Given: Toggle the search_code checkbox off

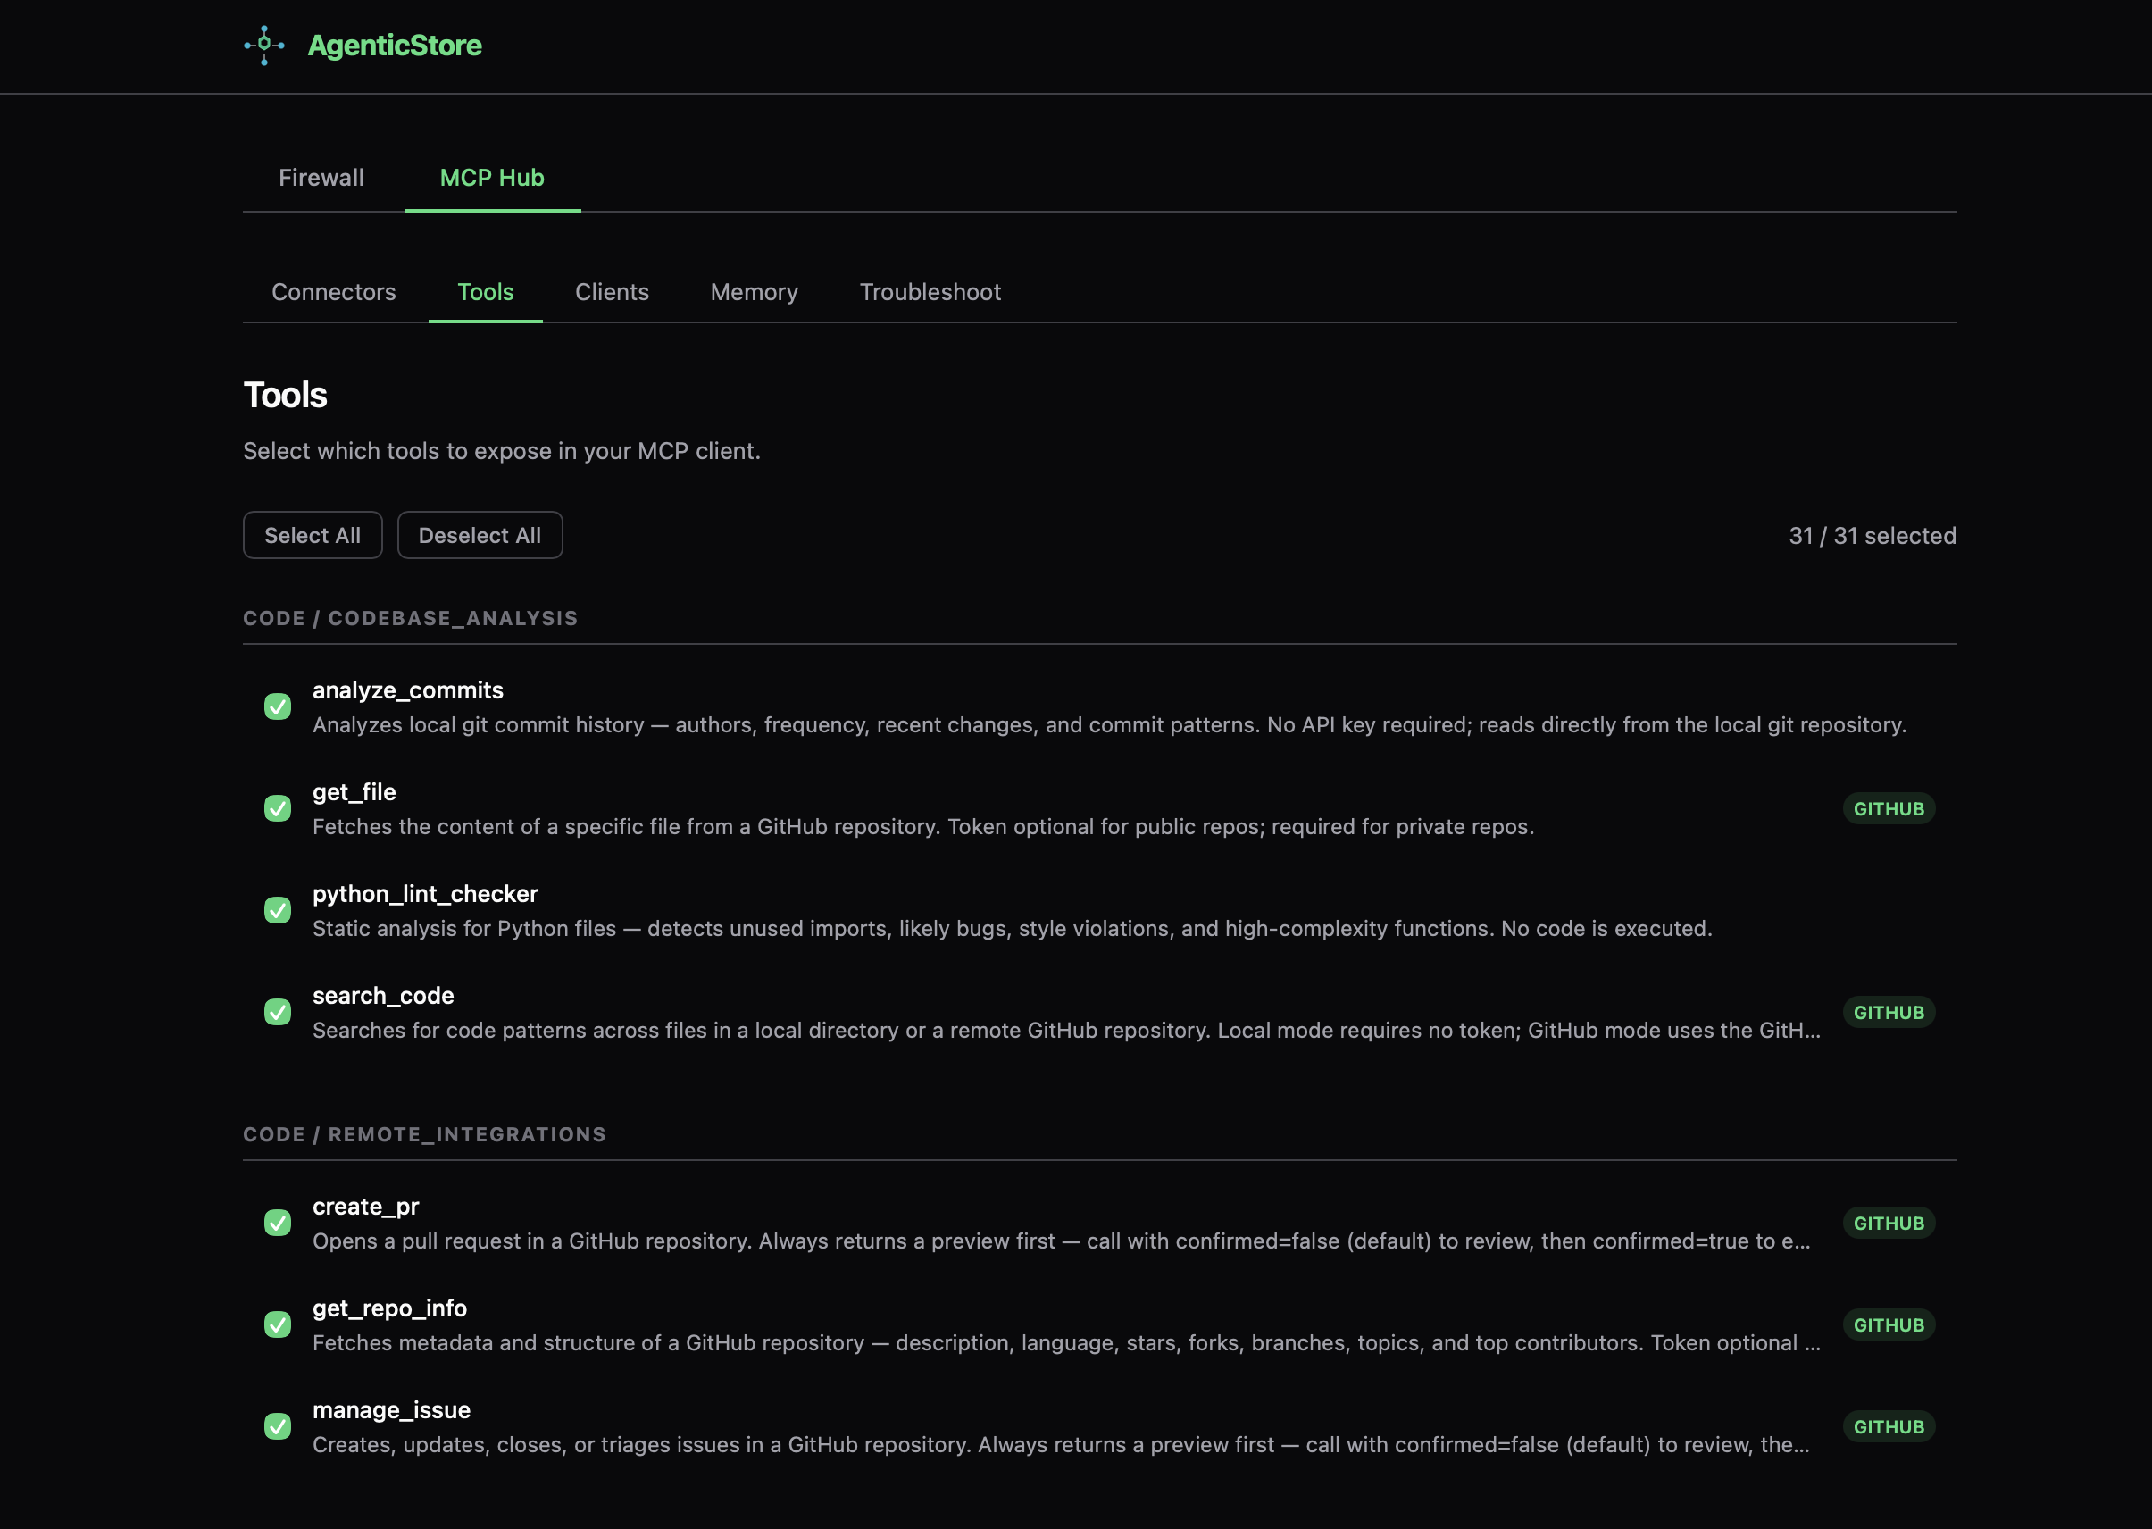Looking at the screenshot, I should [x=278, y=1012].
